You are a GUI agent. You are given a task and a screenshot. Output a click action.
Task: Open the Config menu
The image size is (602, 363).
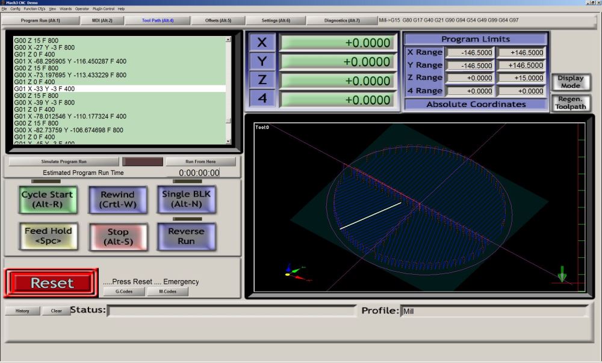(x=16, y=8)
